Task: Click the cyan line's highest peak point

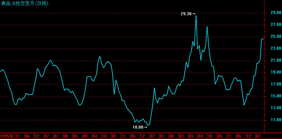Action: pyautogui.click(x=196, y=15)
